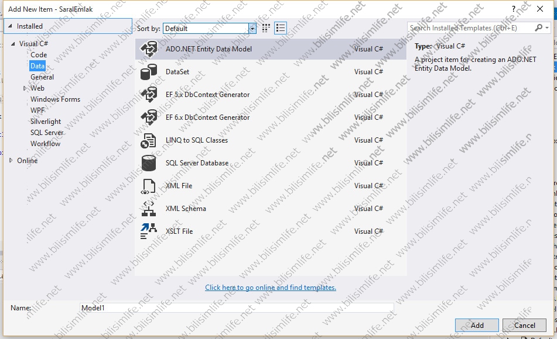
Task: Collapse the Visual C# node
Action: (13, 44)
